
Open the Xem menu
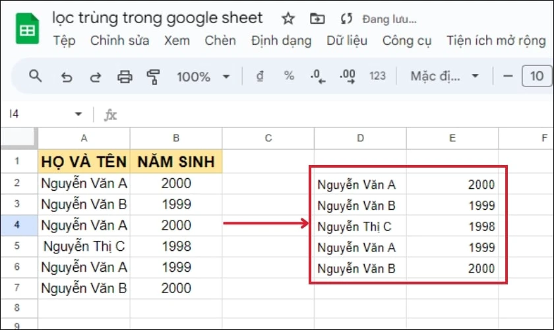(177, 41)
